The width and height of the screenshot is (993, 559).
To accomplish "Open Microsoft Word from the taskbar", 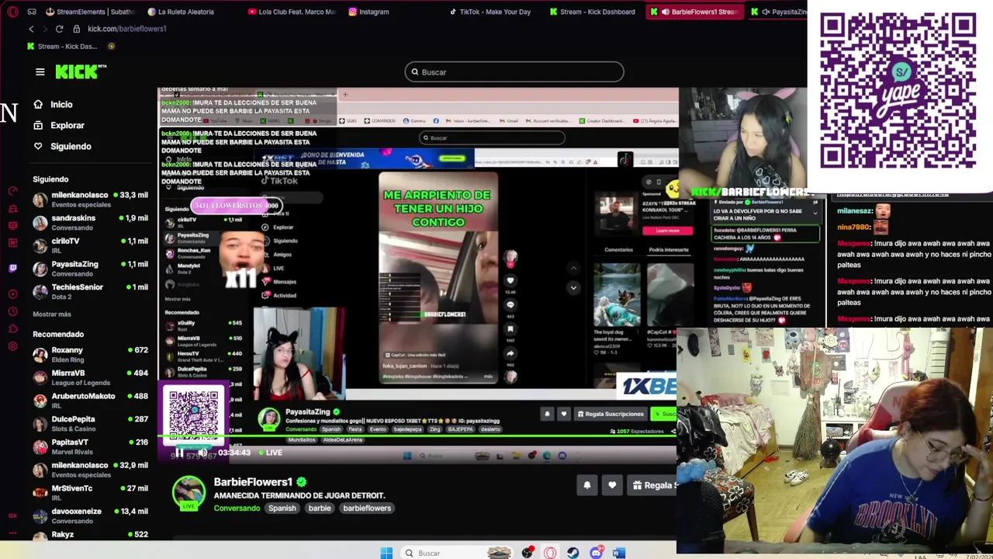I will pyautogui.click(x=618, y=553).
